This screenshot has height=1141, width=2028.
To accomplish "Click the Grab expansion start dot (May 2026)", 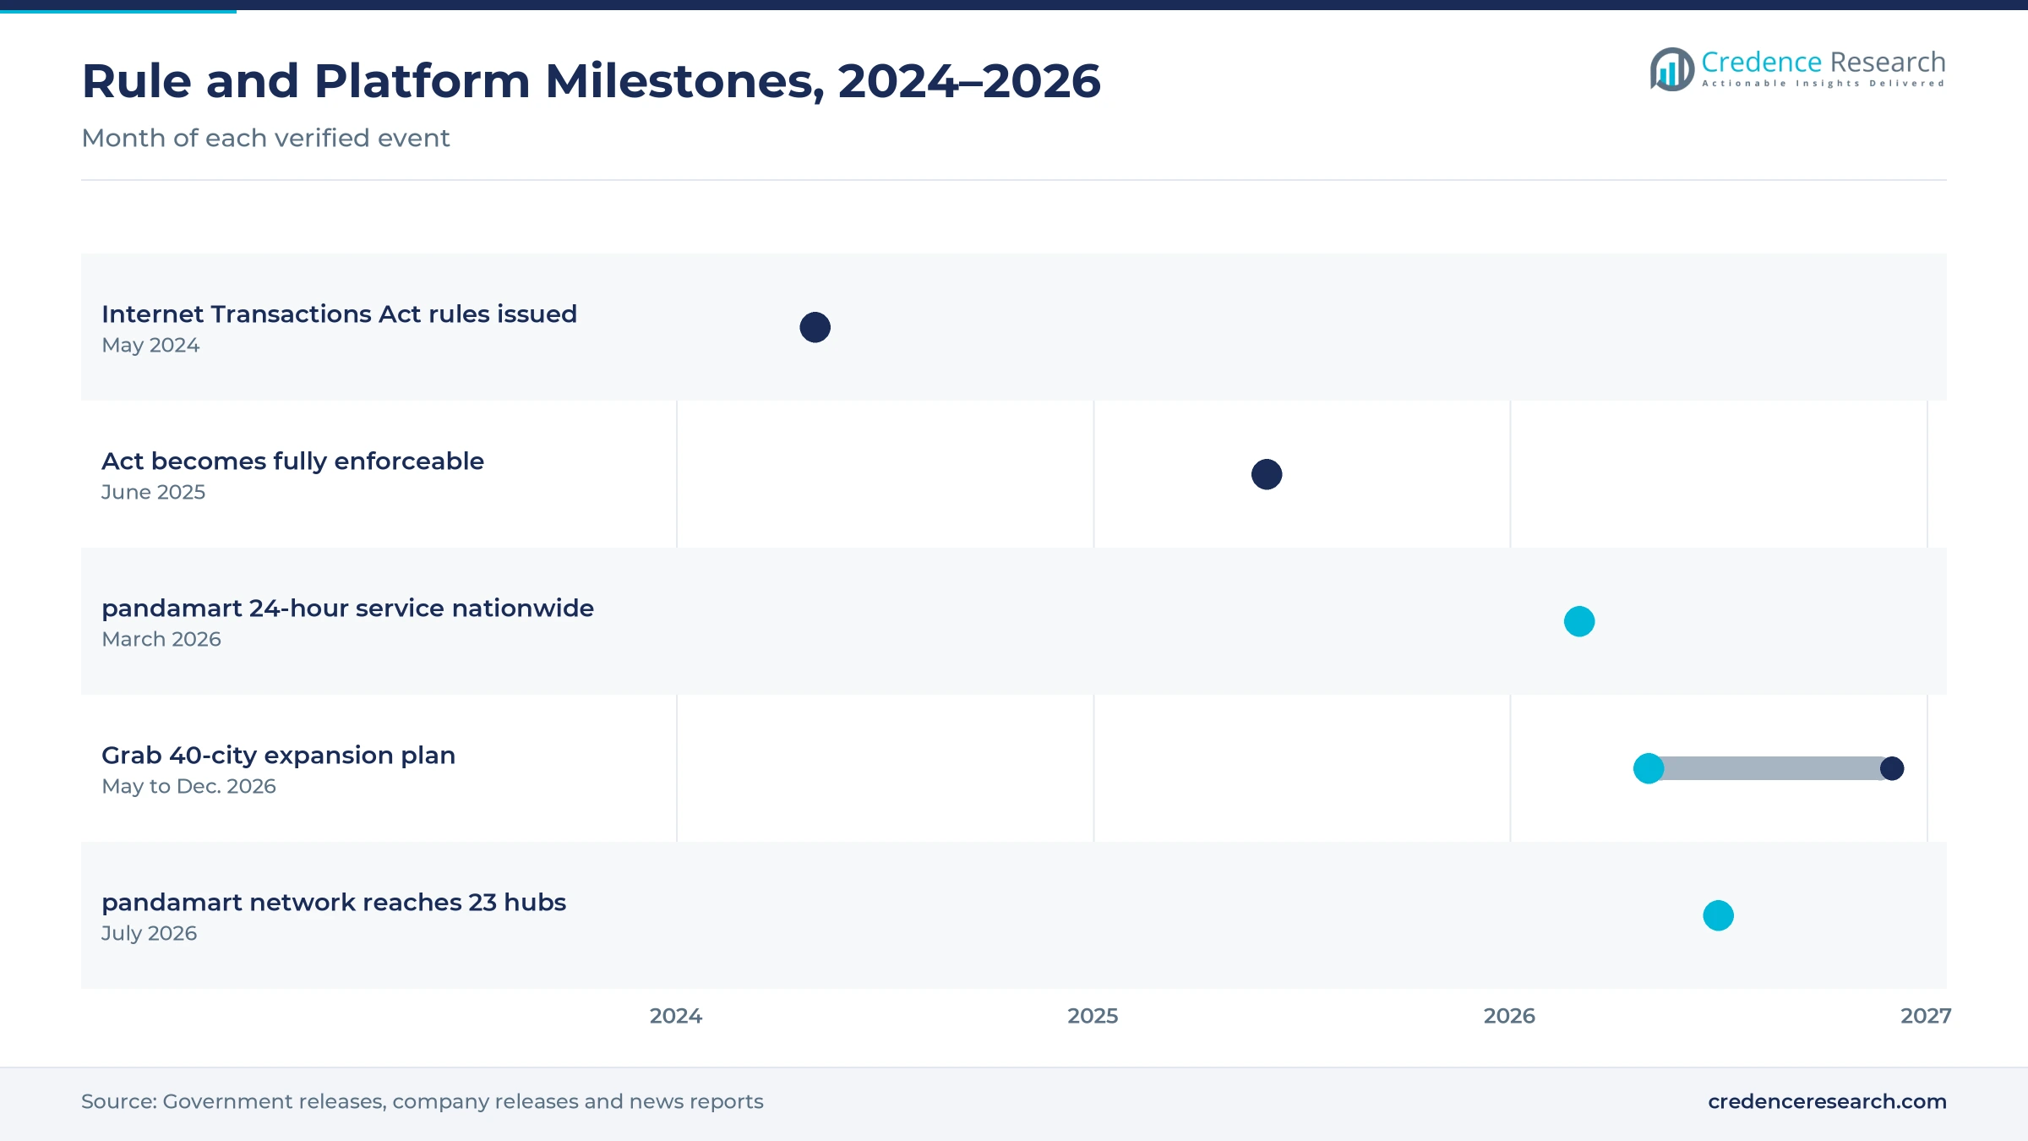I will coord(1649,768).
